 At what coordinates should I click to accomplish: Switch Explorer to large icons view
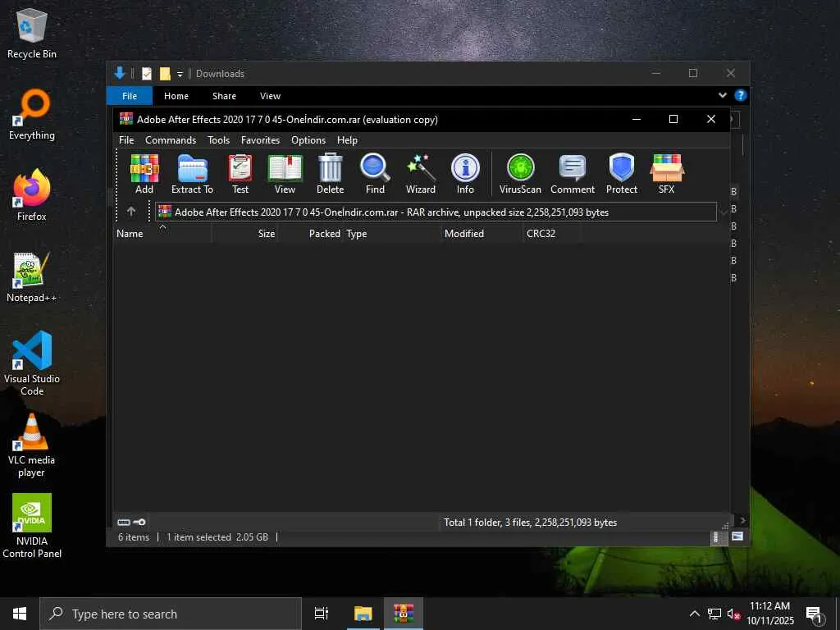click(737, 536)
